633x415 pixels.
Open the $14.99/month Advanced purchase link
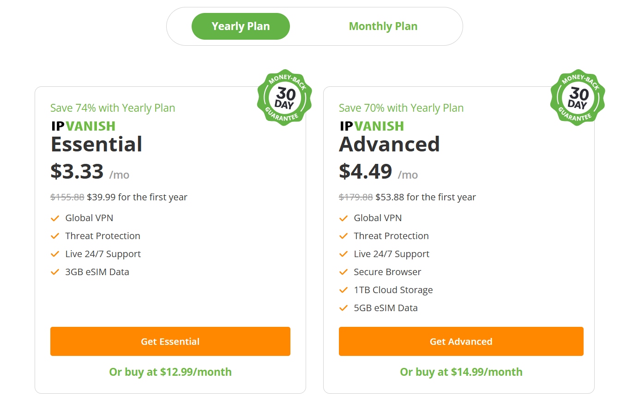point(461,372)
